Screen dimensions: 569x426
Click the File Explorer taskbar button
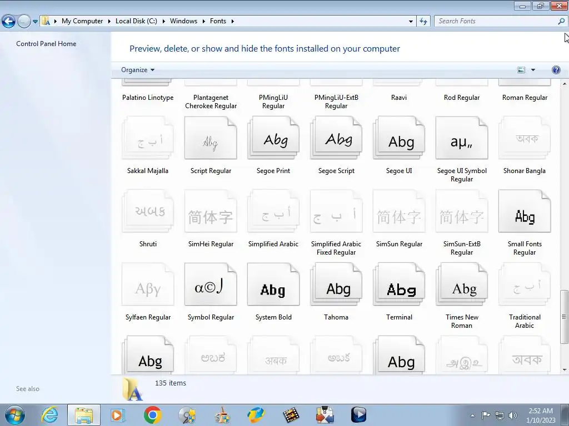[x=83, y=415]
